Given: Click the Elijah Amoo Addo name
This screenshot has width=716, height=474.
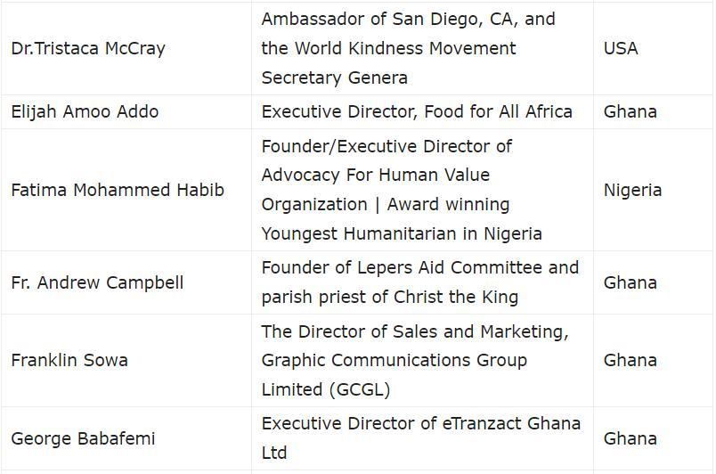Looking at the screenshot, I should pyautogui.click(x=85, y=112).
